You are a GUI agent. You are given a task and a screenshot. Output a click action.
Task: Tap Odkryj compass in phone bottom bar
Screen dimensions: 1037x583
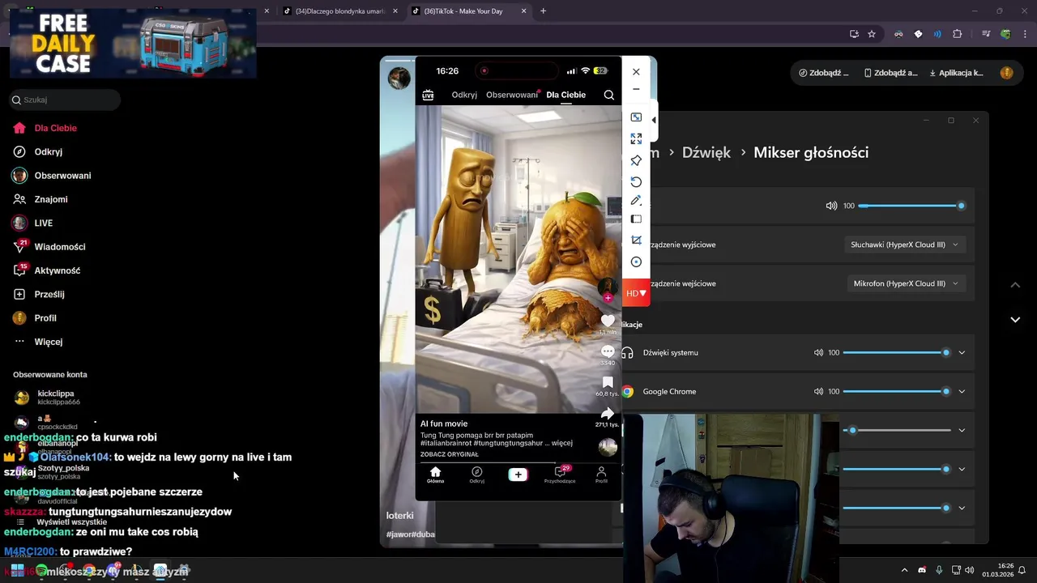(477, 474)
